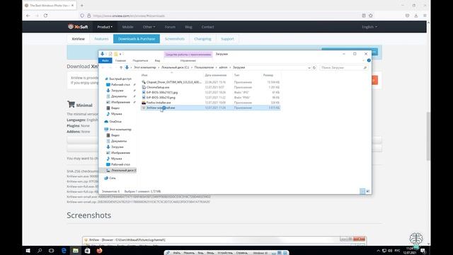Viewport: 453px width, 255px height.
Task: Sort files by the Тип column
Action: [236, 75]
